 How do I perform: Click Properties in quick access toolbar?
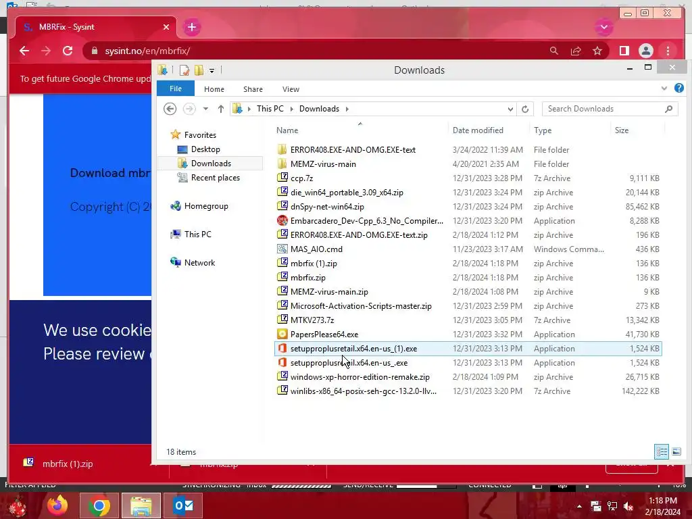pos(184,70)
